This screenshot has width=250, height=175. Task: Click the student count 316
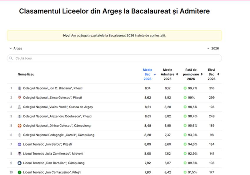(x=212, y=88)
